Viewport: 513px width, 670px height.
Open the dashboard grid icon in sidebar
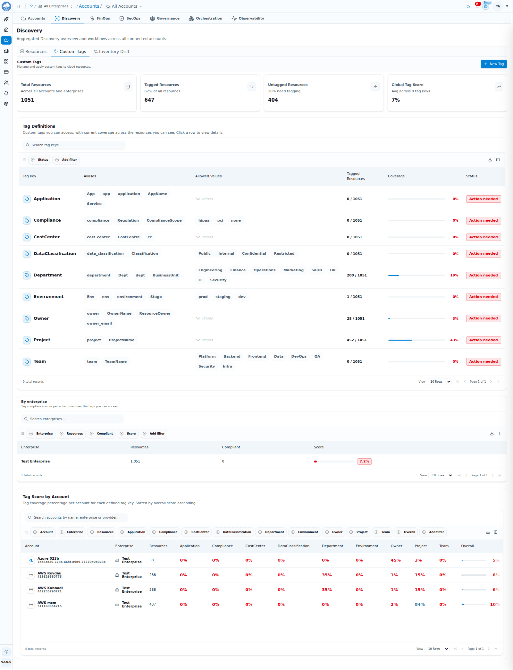[6, 62]
